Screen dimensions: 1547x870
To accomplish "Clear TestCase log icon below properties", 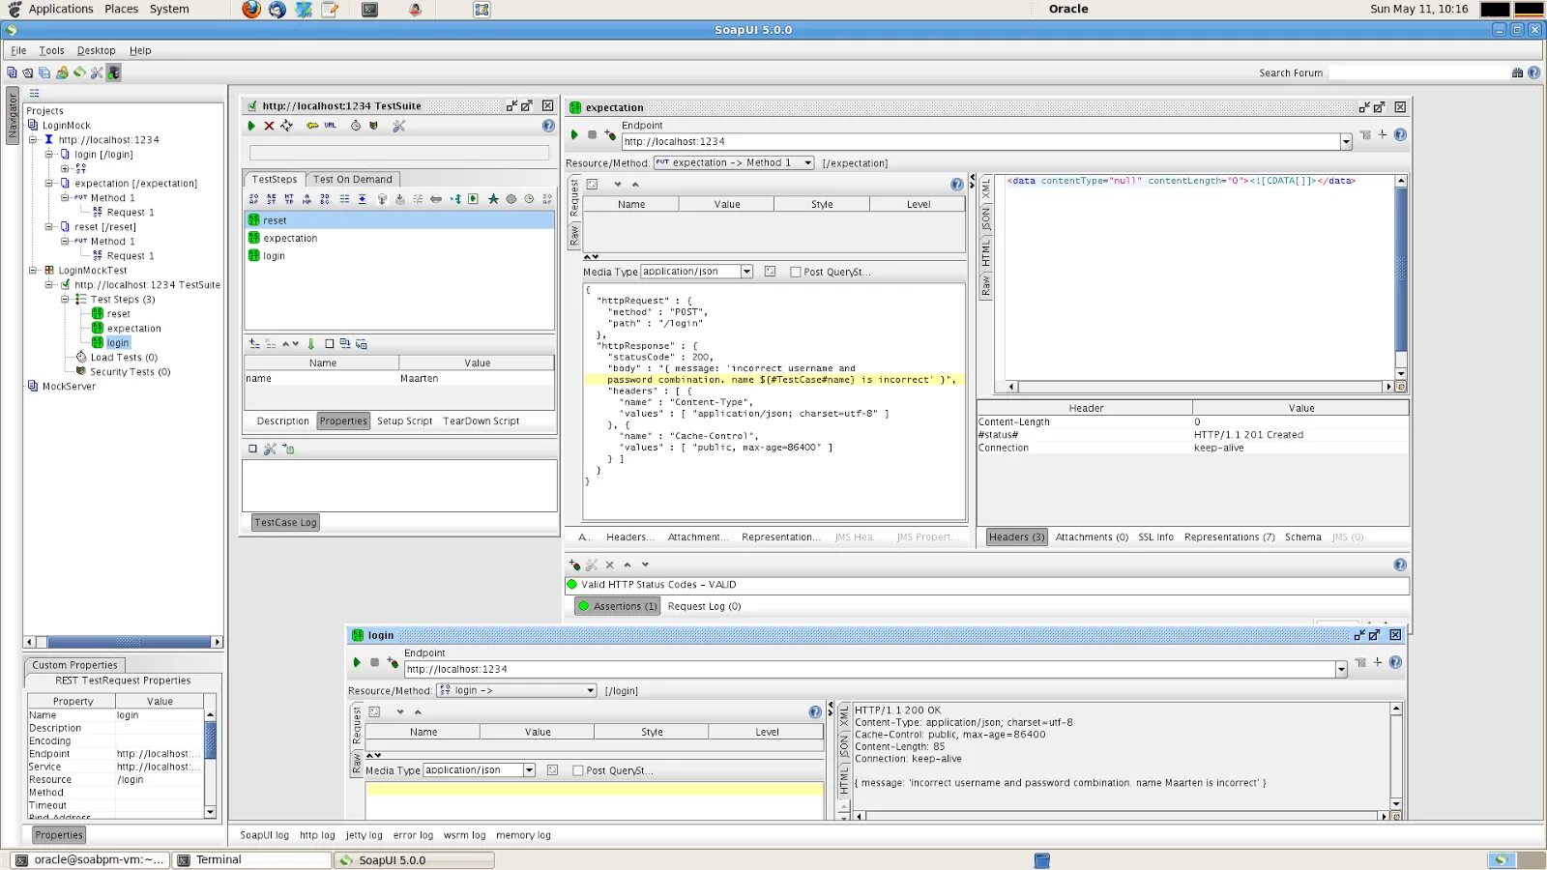I will (252, 449).
